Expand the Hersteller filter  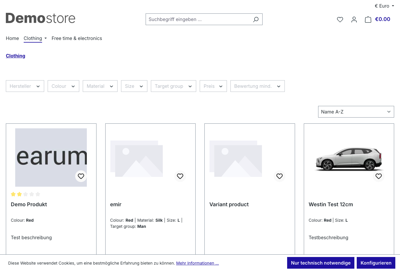[x=25, y=86]
